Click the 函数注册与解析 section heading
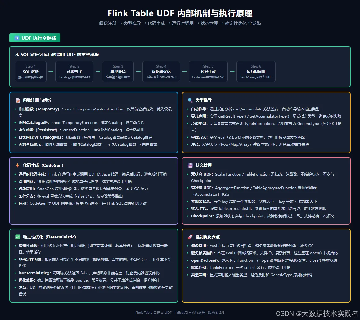Screen dimensions: 360x320 click(x=37, y=100)
